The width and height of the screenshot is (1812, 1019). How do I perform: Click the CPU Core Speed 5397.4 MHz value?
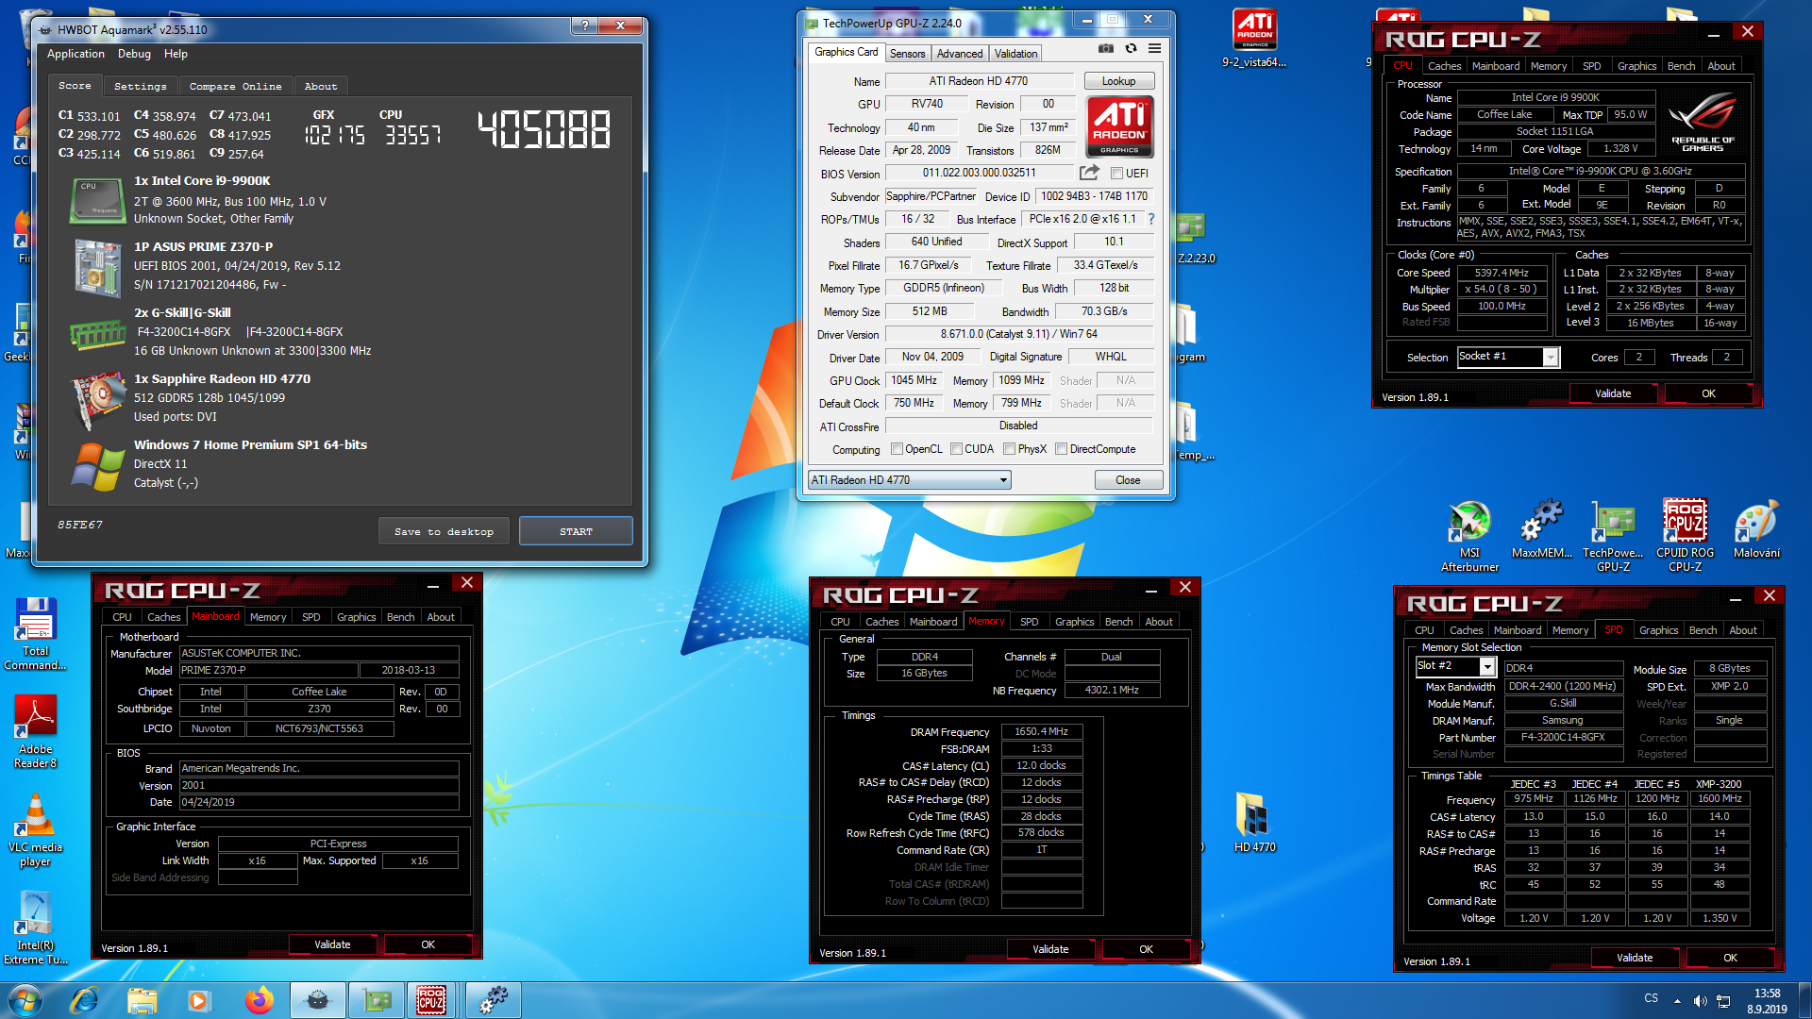click(x=1502, y=273)
